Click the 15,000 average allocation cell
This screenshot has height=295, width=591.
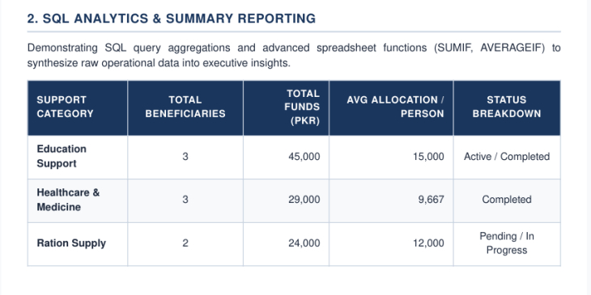428,157
